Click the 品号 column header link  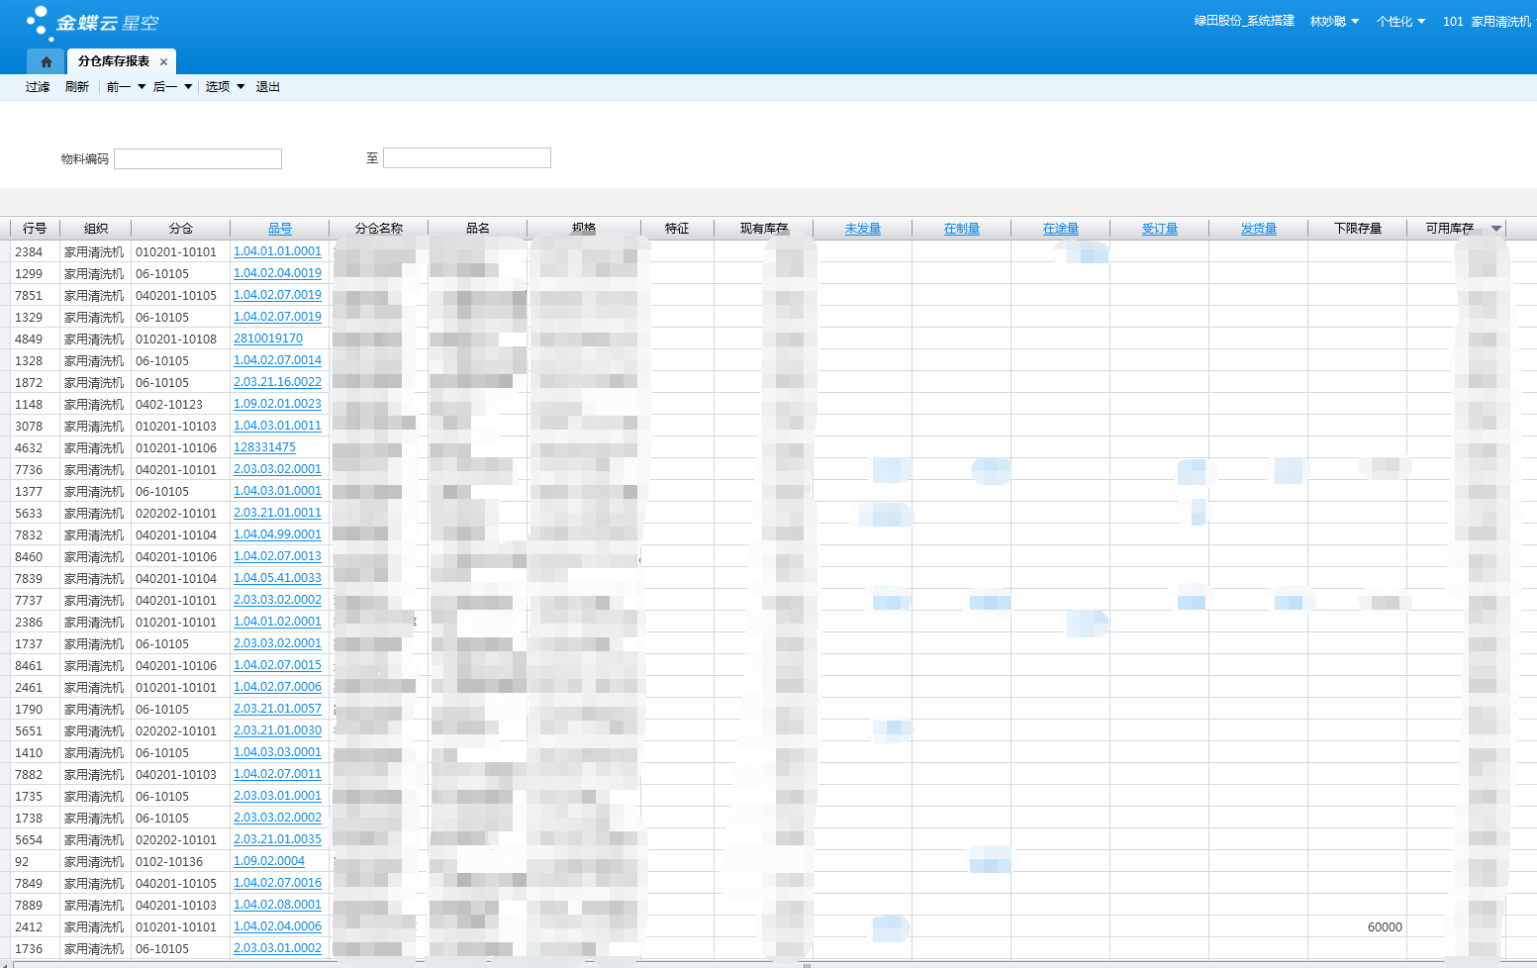(x=279, y=229)
